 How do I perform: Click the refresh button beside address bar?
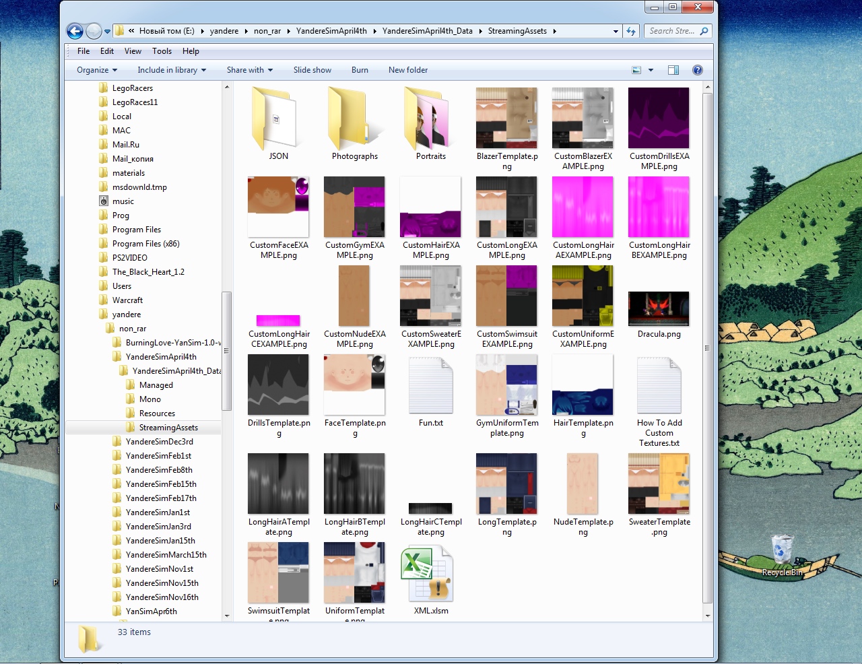(x=631, y=31)
